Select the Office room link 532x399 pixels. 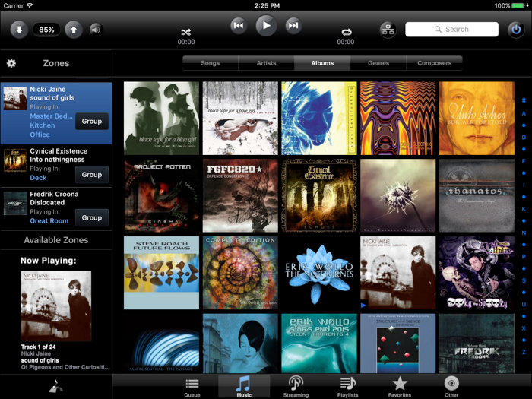tap(40, 135)
